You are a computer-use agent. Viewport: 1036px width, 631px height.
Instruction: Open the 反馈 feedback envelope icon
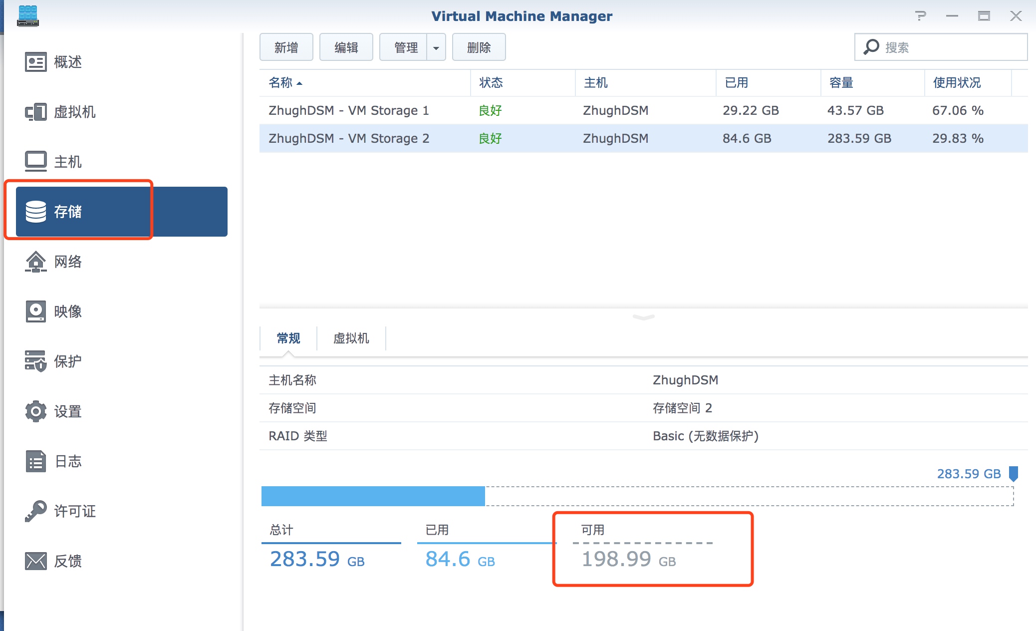point(35,561)
